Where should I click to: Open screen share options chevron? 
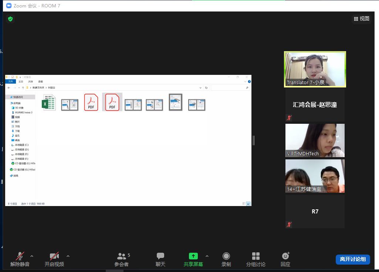tap(207, 256)
